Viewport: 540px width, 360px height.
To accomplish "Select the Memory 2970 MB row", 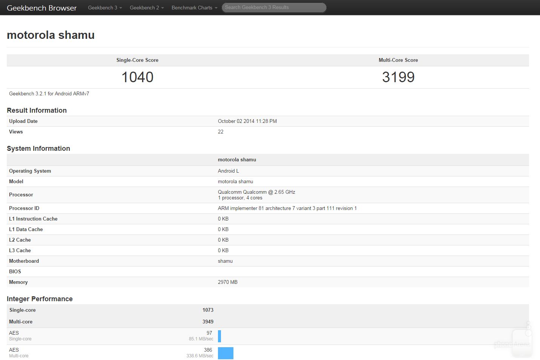I will pos(227,282).
